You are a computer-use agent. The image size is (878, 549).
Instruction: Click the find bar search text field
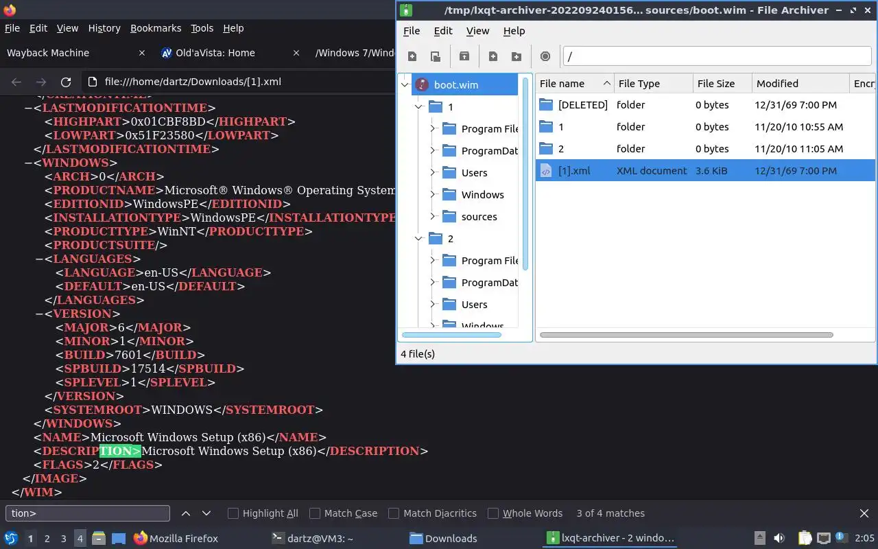(x=88, y=513)
